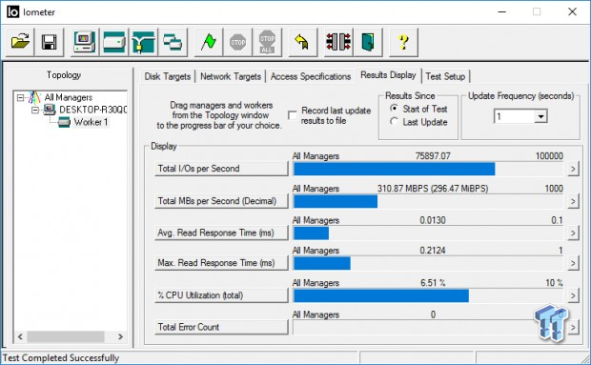Image resolution: width=591 pixels, height=365 pixels.
Task: Click Total Error Count button
Action: [221, 327]
